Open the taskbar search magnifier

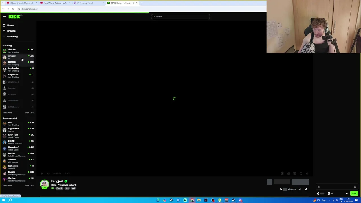pyautogui.click(x=10, y=200)
